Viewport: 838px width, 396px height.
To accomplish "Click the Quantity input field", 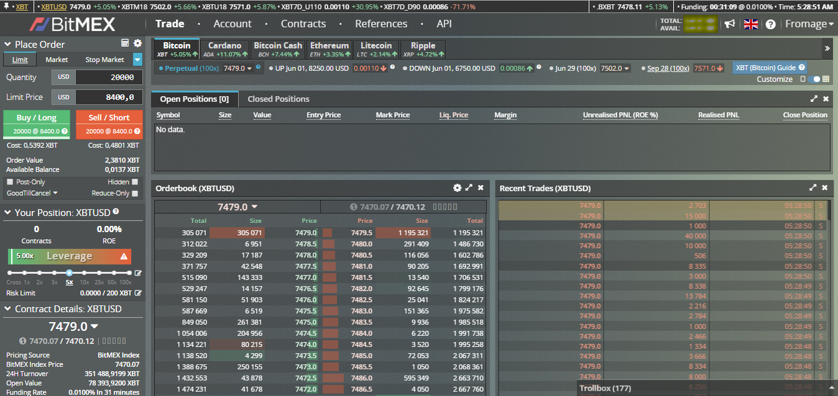I will point(109,78).
